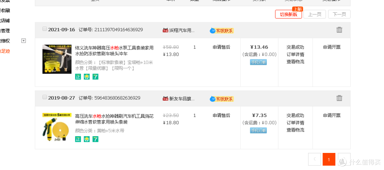The height and width of the screenshot is (170, 384).
Task: Select the checkbox for order 2021-09-16
Action: pos(44,29)
